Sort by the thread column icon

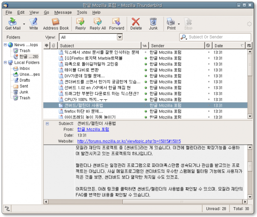click(47, 45)
